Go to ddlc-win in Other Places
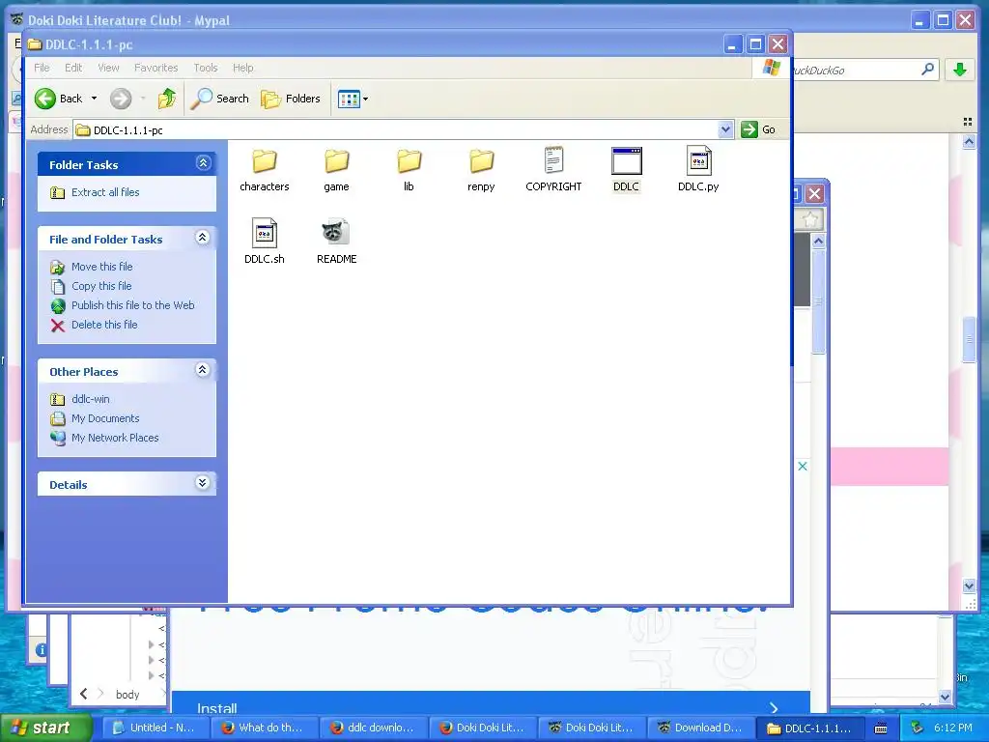This screenshot has width=989, height=742. point(80,399)
